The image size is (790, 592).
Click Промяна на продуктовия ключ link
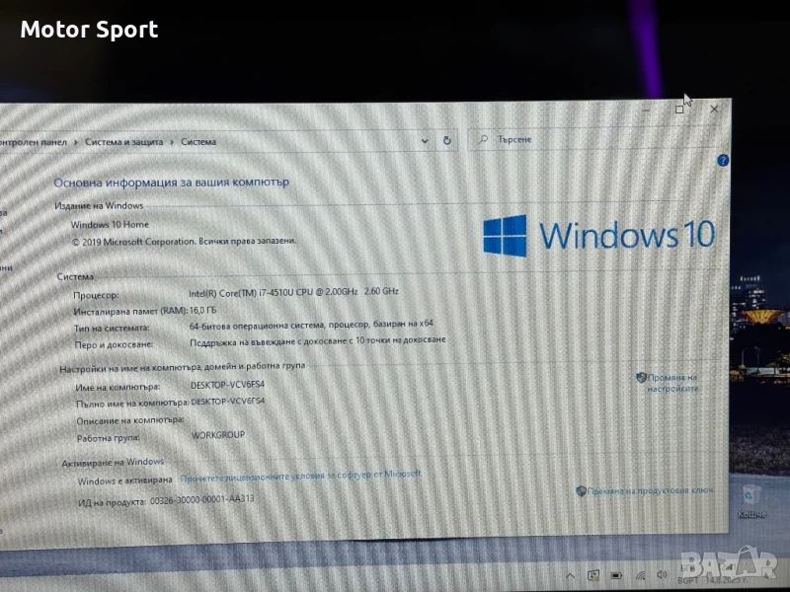(x=650, y=490)
